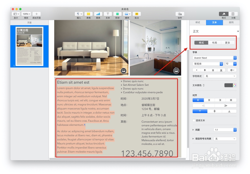
Task: Add a comment with 批注 icon
Action: point(137,14)
